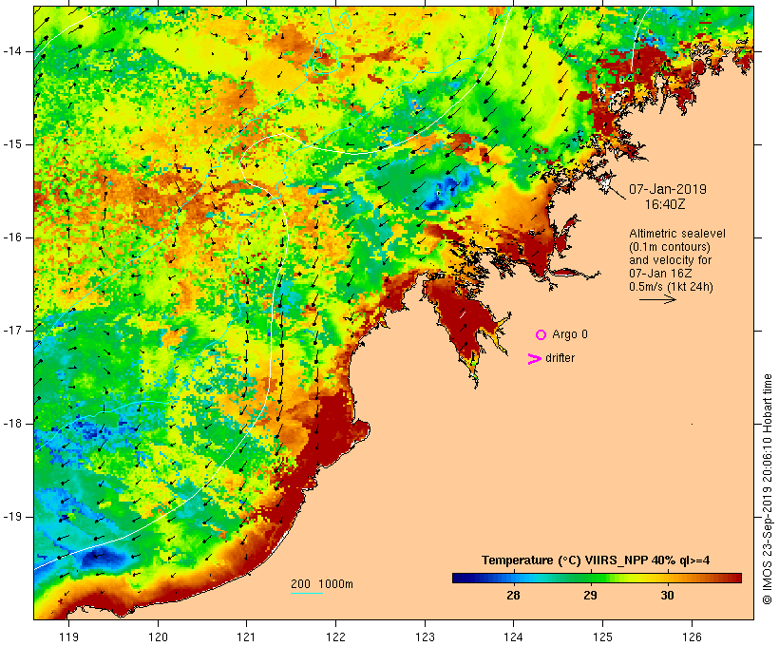Image resolution: width=779 pixels, height=646 pixels.
Task: Click latitude axis label -16
Action: 12,237
